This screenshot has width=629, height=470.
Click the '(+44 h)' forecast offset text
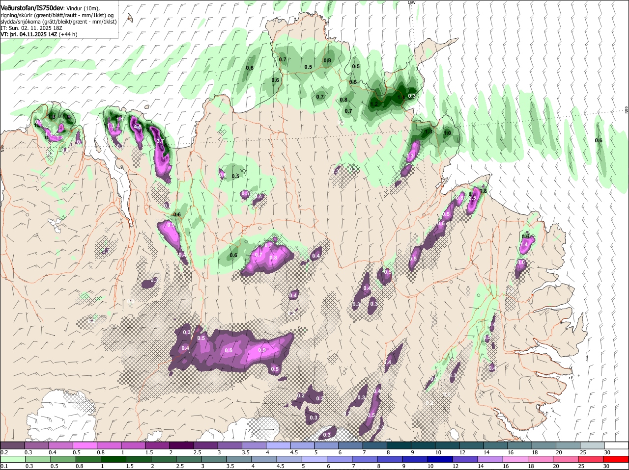tap(68, 34)
